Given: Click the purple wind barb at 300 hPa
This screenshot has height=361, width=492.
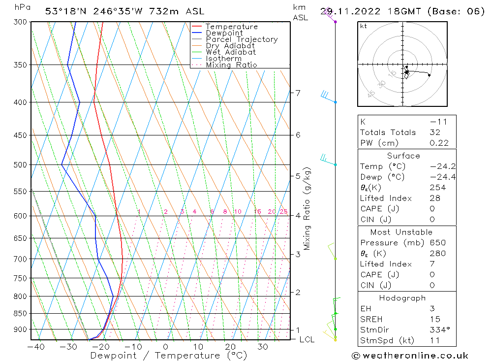Looking at the screenshot, I should click(x=330, y=14).
